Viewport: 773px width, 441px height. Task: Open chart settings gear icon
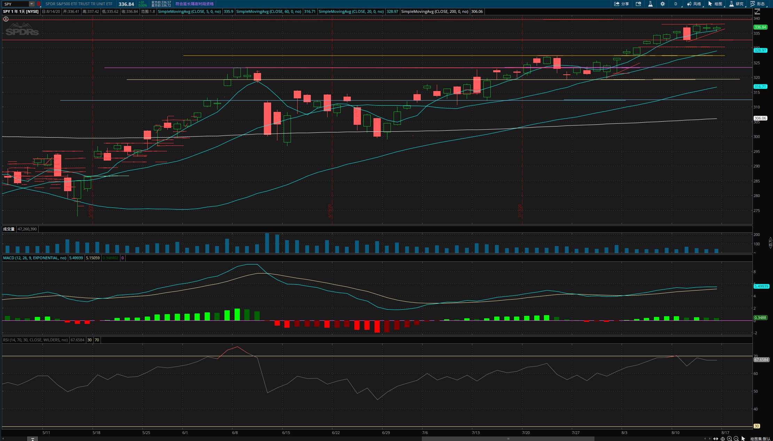pyautogui.click(x=662, y=4)
